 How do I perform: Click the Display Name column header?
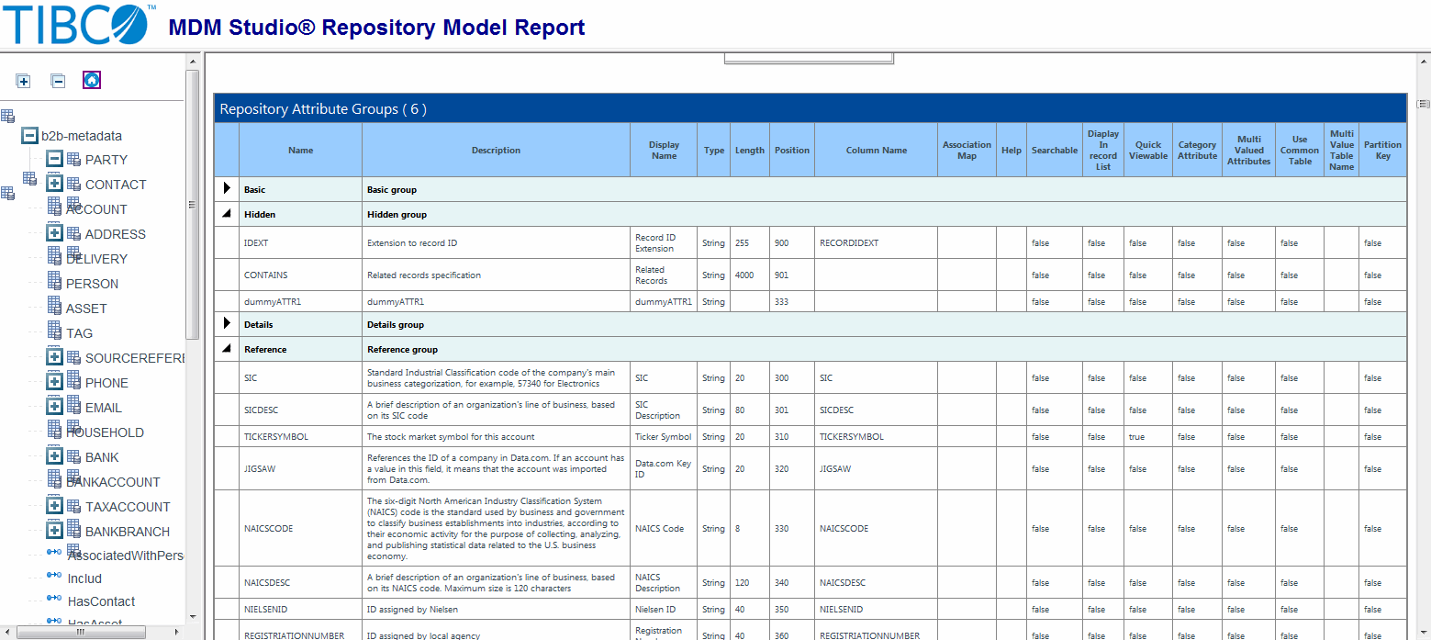pyautogui.click(x=664, y=150)
